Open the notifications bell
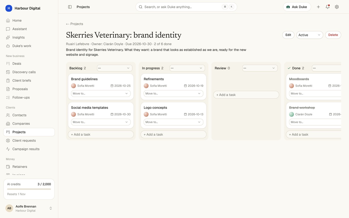Image resolution: width=349 pixels, height=218 pixels. tap(327, 7)
